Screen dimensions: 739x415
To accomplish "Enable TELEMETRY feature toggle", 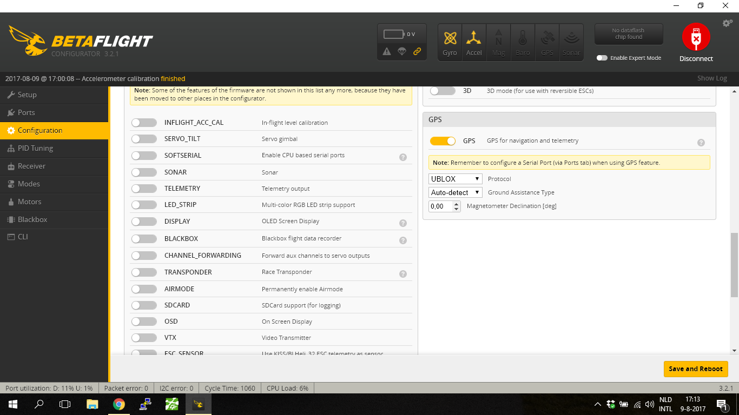I will pyautogui.click(x=144, y=189).
